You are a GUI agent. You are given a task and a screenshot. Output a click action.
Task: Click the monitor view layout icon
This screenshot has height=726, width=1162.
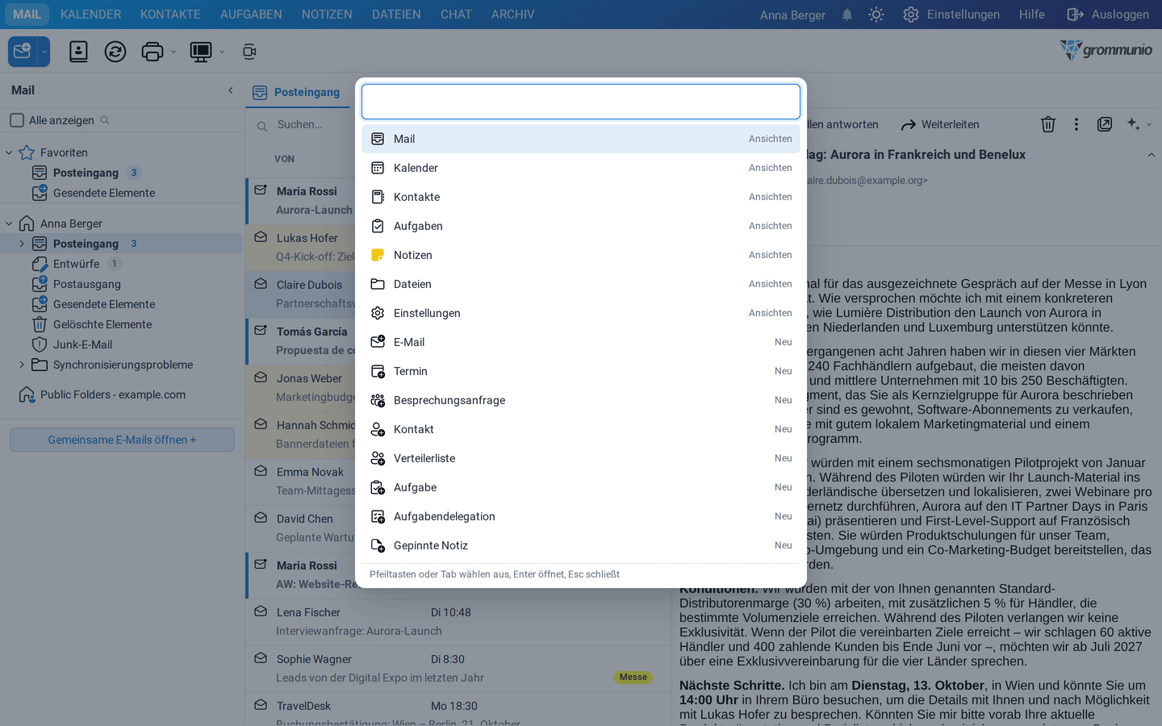200,52
